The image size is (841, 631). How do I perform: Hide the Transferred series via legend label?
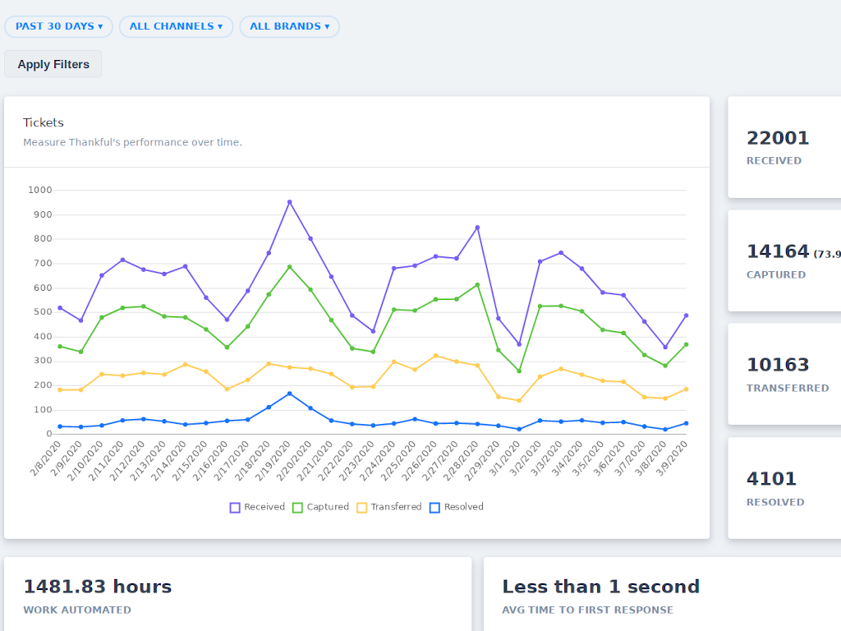[396, 507]
